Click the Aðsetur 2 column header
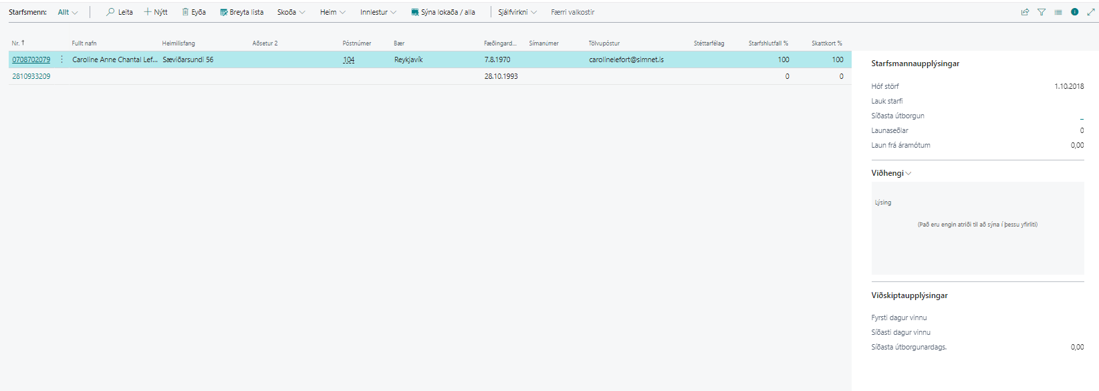This screenshot has width=1099, height=391. [x=265, y=43]
